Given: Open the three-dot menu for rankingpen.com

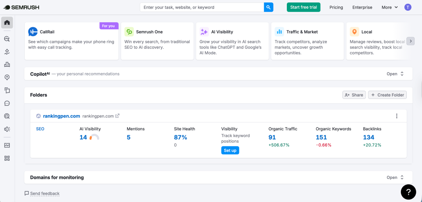Looking at the screenshot, I should coord(396,116).
